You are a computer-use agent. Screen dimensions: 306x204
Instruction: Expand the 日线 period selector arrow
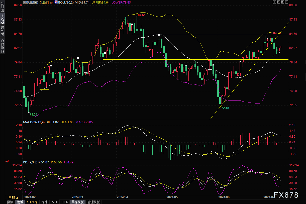pos(17,198)
